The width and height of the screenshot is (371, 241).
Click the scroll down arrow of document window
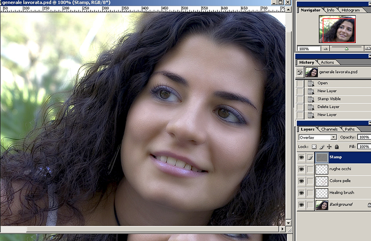(288, 223)
